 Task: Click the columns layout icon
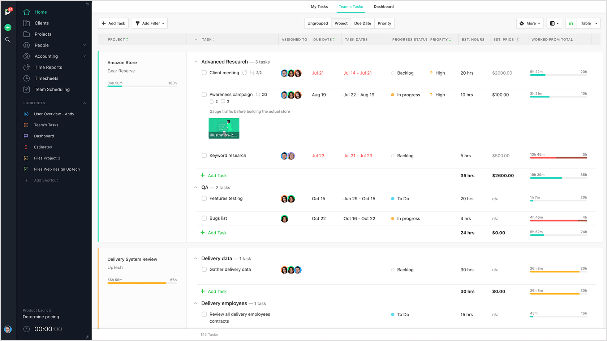click(554, 23)
